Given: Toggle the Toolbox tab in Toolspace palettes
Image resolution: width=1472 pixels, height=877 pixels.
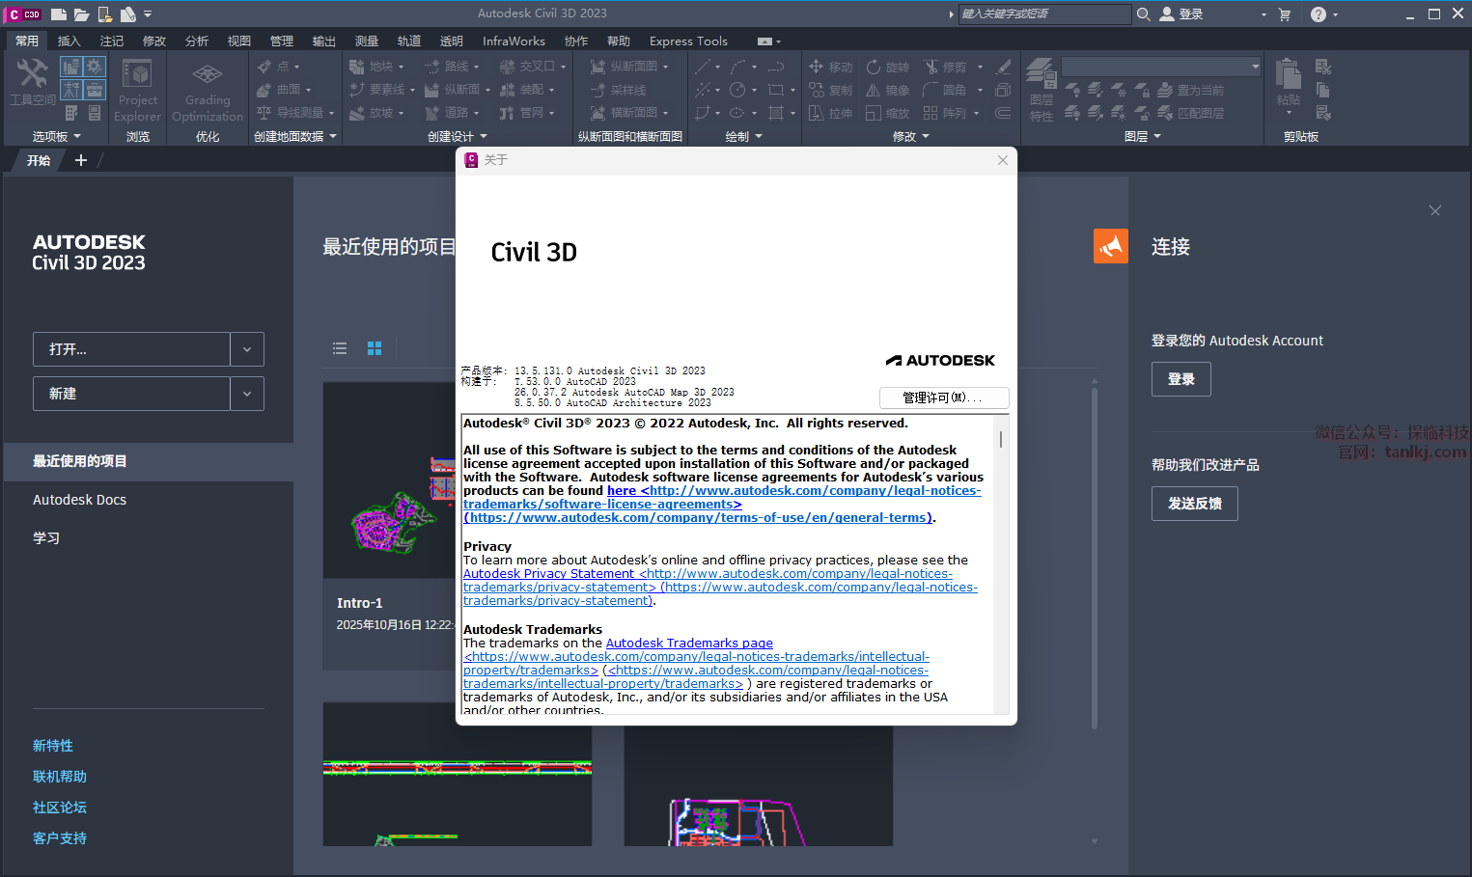Looking at the screenshot, I should click(x=95, y=90).
